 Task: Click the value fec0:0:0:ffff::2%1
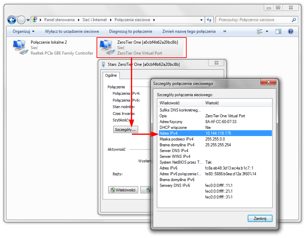coord(219,191)
